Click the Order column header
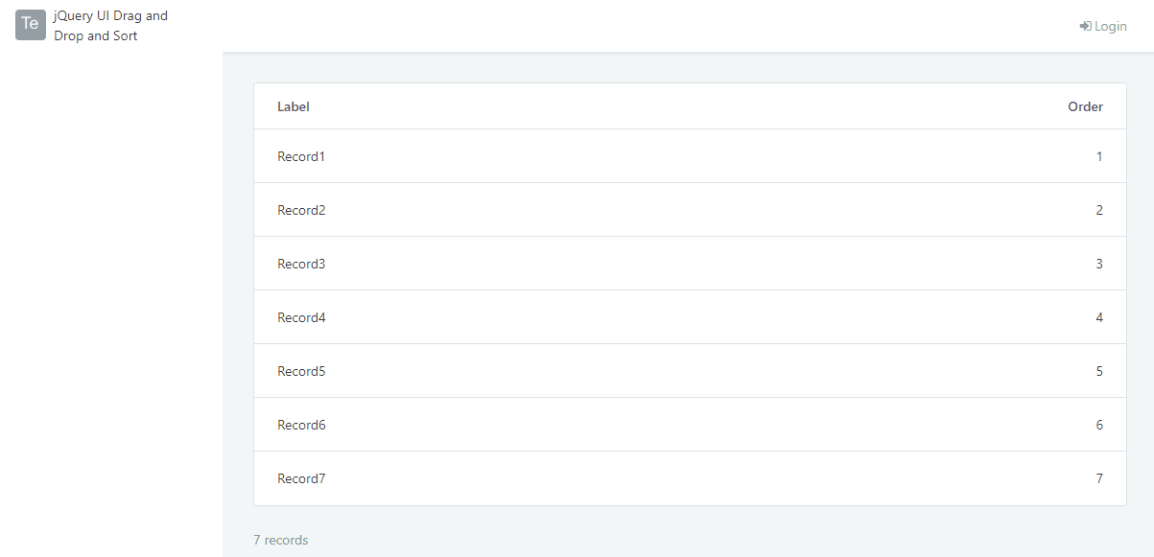 click(1085, 106)
